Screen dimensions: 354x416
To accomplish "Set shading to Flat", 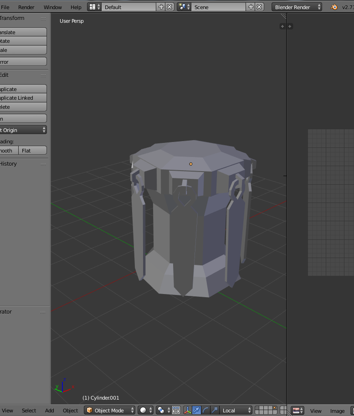I will (x=33, y=151).
